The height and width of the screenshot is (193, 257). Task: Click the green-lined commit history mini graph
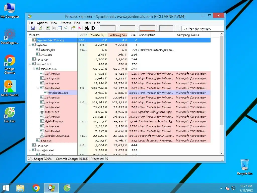click(127, 28)
